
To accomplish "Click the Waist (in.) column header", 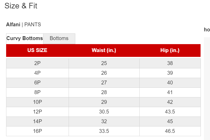I will [x=104, y=50].
